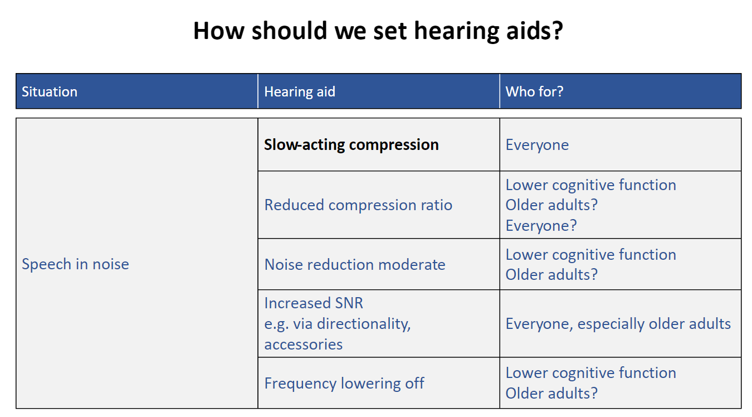Select the 'Who for?' header cell
This screenshot has height=417, width=752.
[x=621, y=91]
